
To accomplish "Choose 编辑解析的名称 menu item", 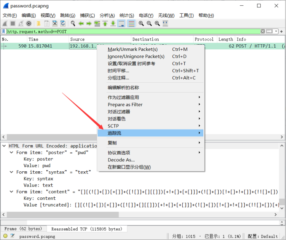I will (x=151, y=88).
